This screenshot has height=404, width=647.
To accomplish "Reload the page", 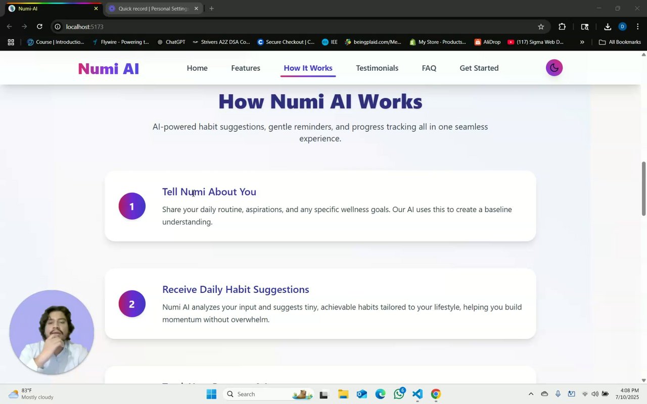I will pos(39,27).
